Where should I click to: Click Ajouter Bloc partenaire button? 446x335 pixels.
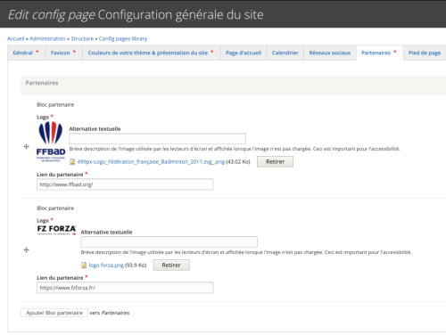click(54, 313)
